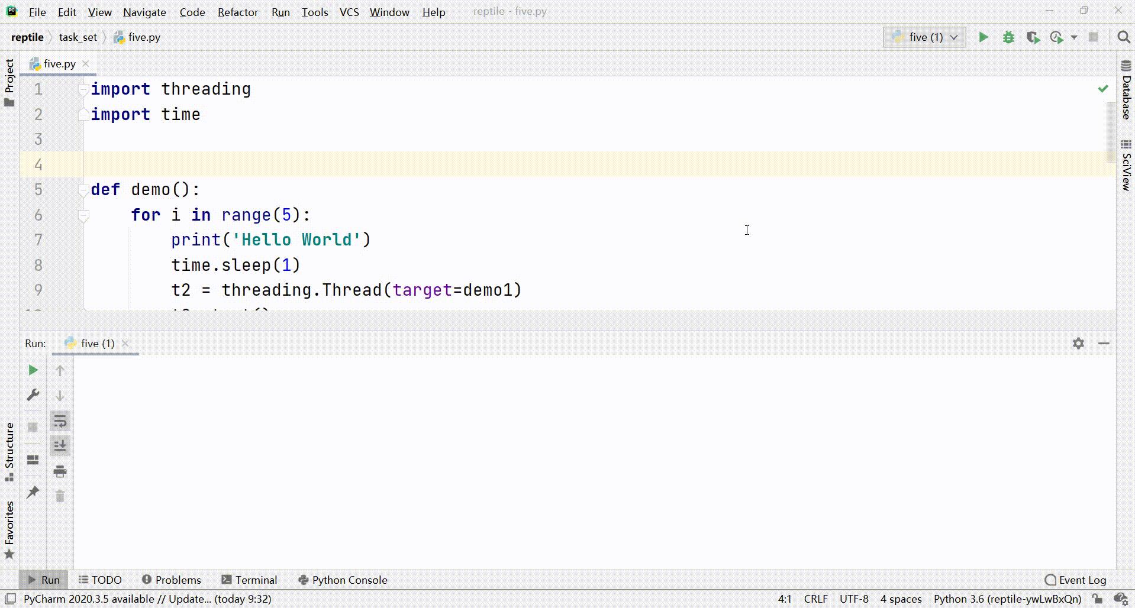1135x608 pixels.
Task: Collapse the for loop fold marker on line 6
Action: click(x=83, y=215)
